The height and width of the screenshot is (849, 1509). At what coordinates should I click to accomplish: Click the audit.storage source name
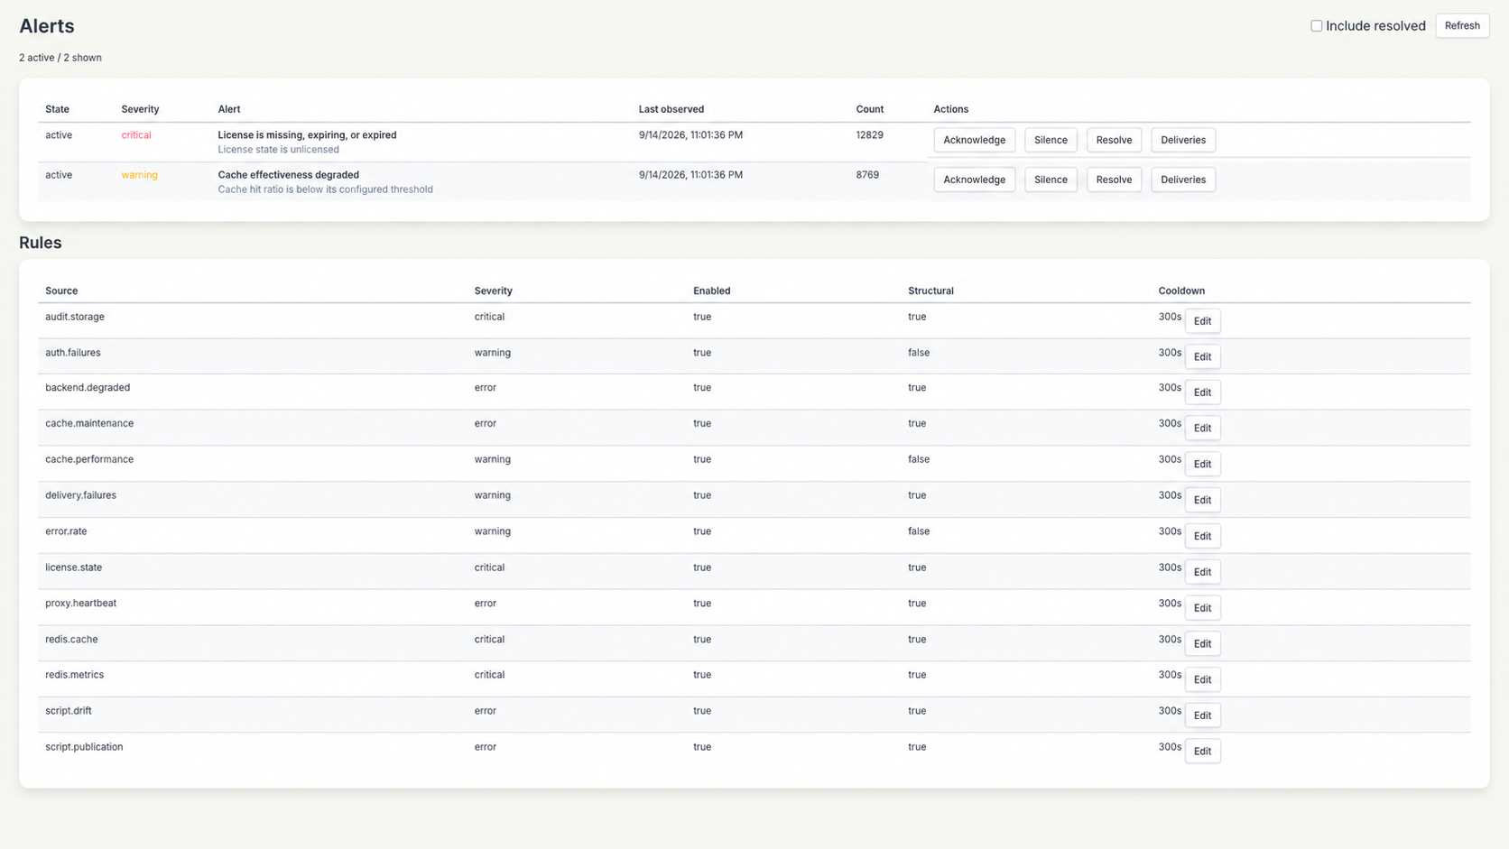pyautogui.click(x=75, y=317)
